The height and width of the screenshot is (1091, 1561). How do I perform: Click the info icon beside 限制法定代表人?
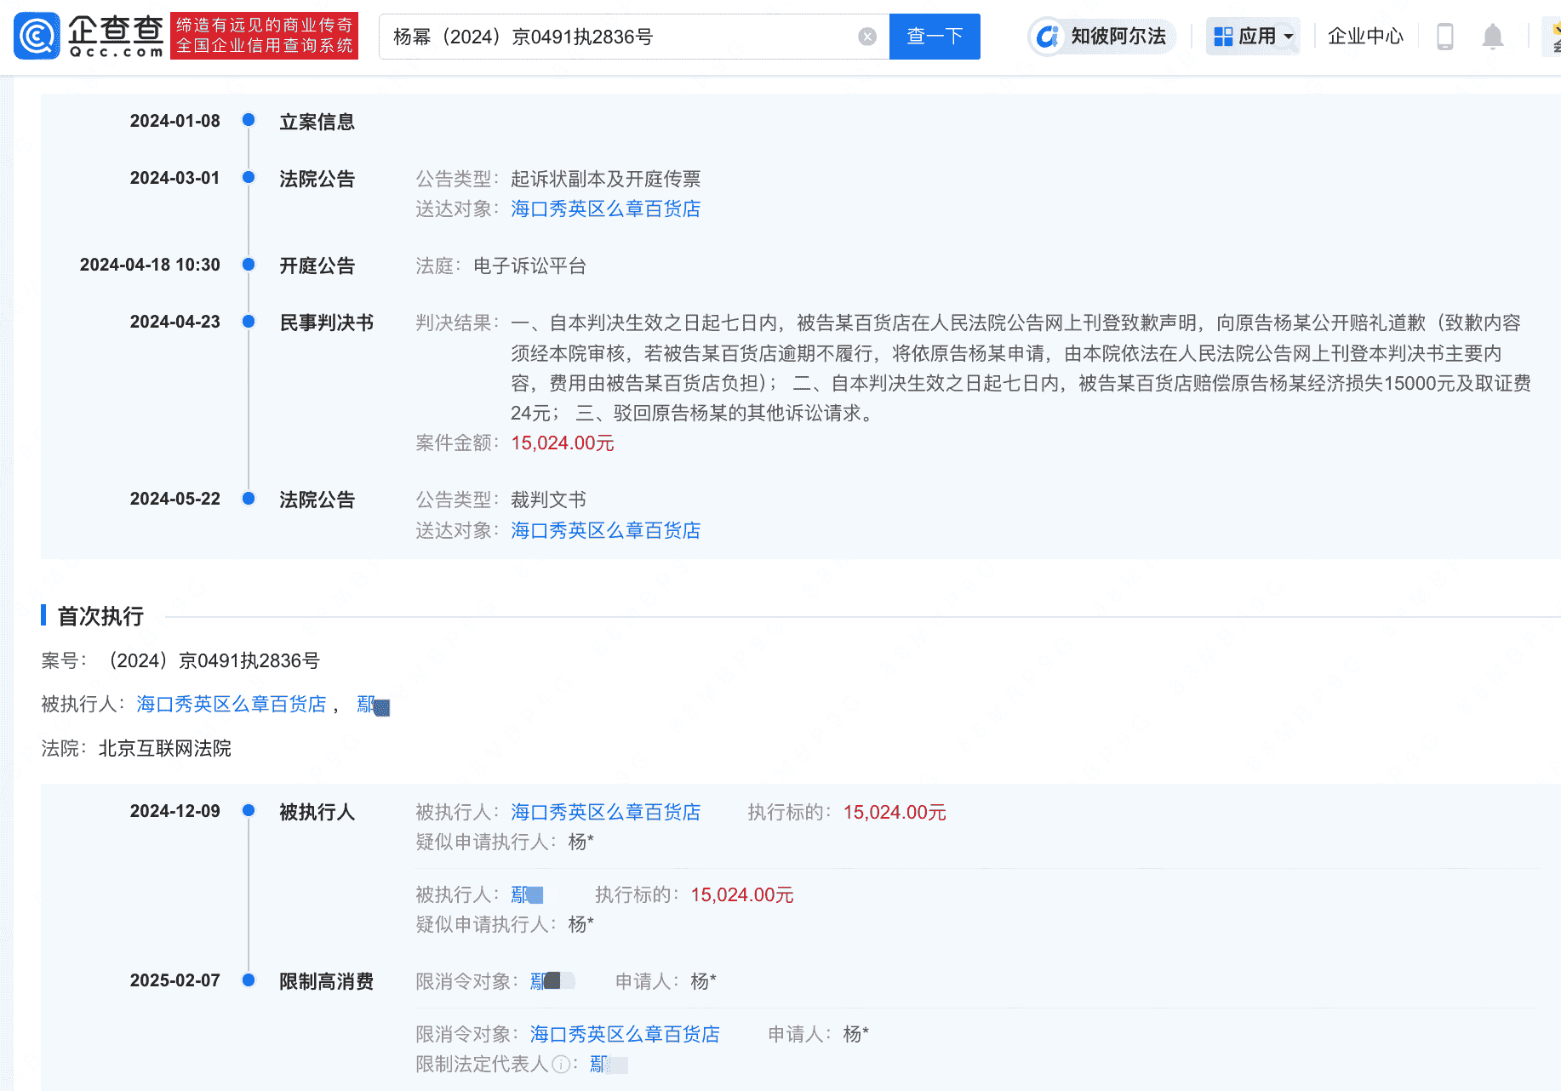click(x=561, y=1064)
